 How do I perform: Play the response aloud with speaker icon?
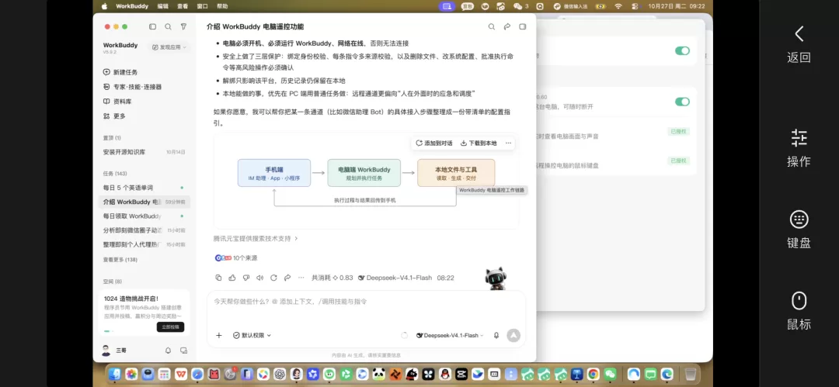[260, 278]
